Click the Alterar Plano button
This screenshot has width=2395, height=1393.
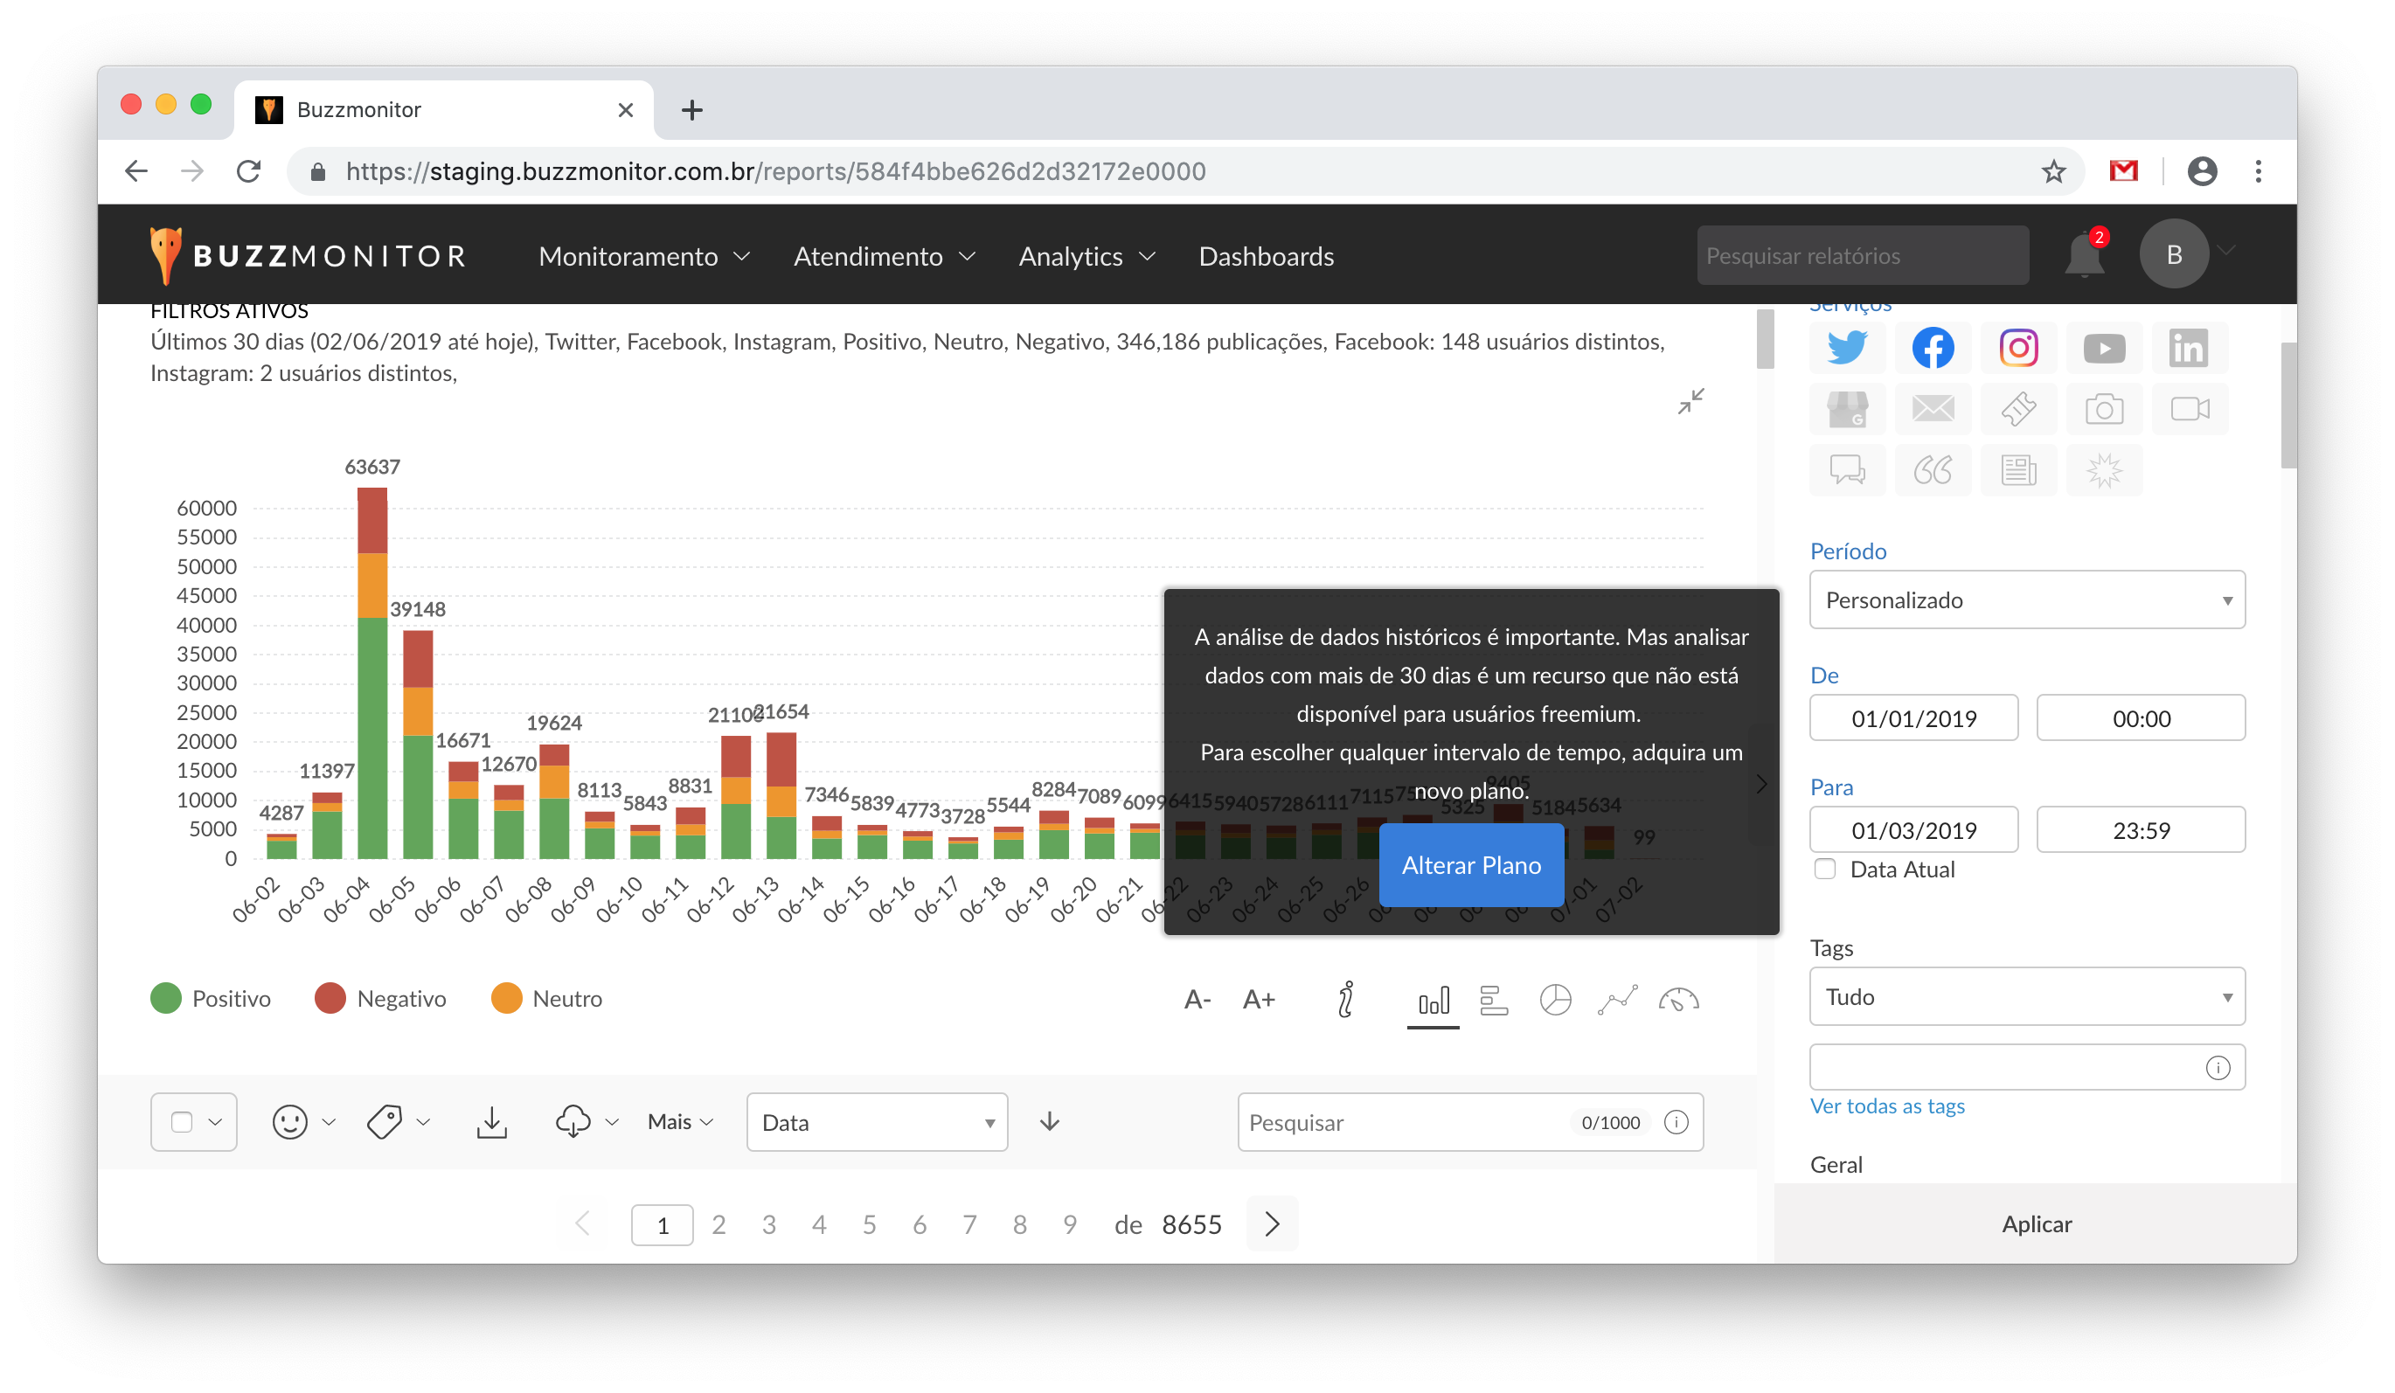click(x=1470, y=864)
